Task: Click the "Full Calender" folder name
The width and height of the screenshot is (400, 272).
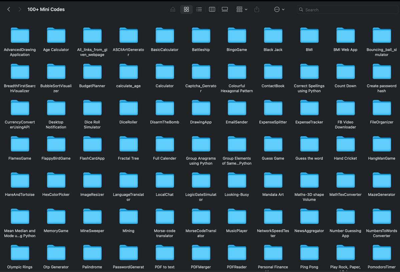Action: [165, 158]
